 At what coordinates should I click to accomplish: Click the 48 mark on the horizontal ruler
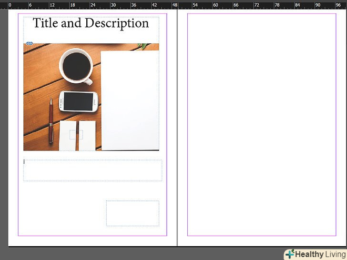(x=175, y=5)
